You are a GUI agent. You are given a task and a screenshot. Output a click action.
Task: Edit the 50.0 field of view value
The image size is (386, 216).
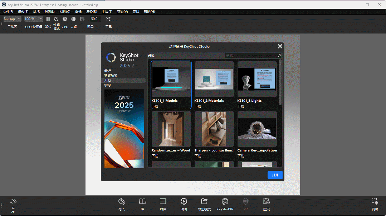94,19
